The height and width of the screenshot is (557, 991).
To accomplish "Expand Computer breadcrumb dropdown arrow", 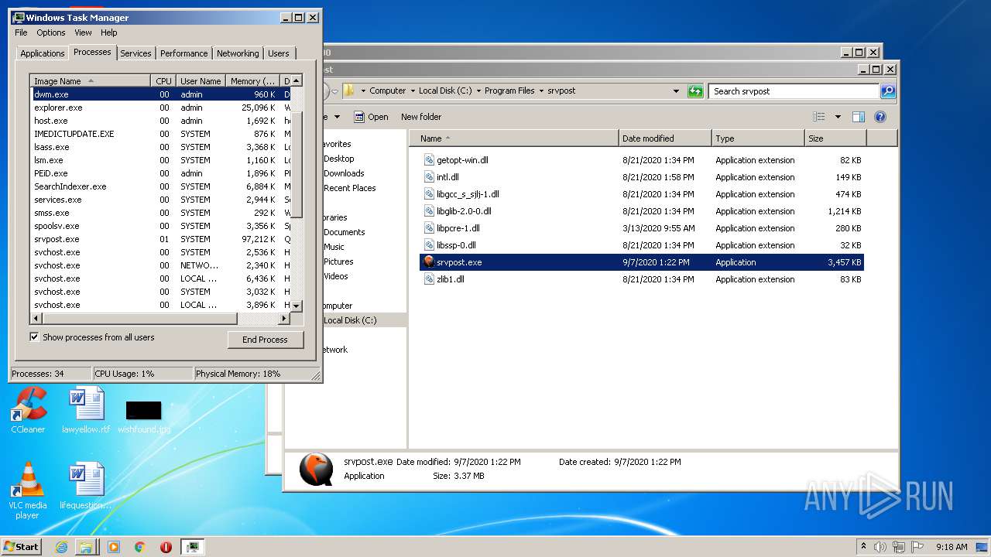I will (x=413, y=91).
